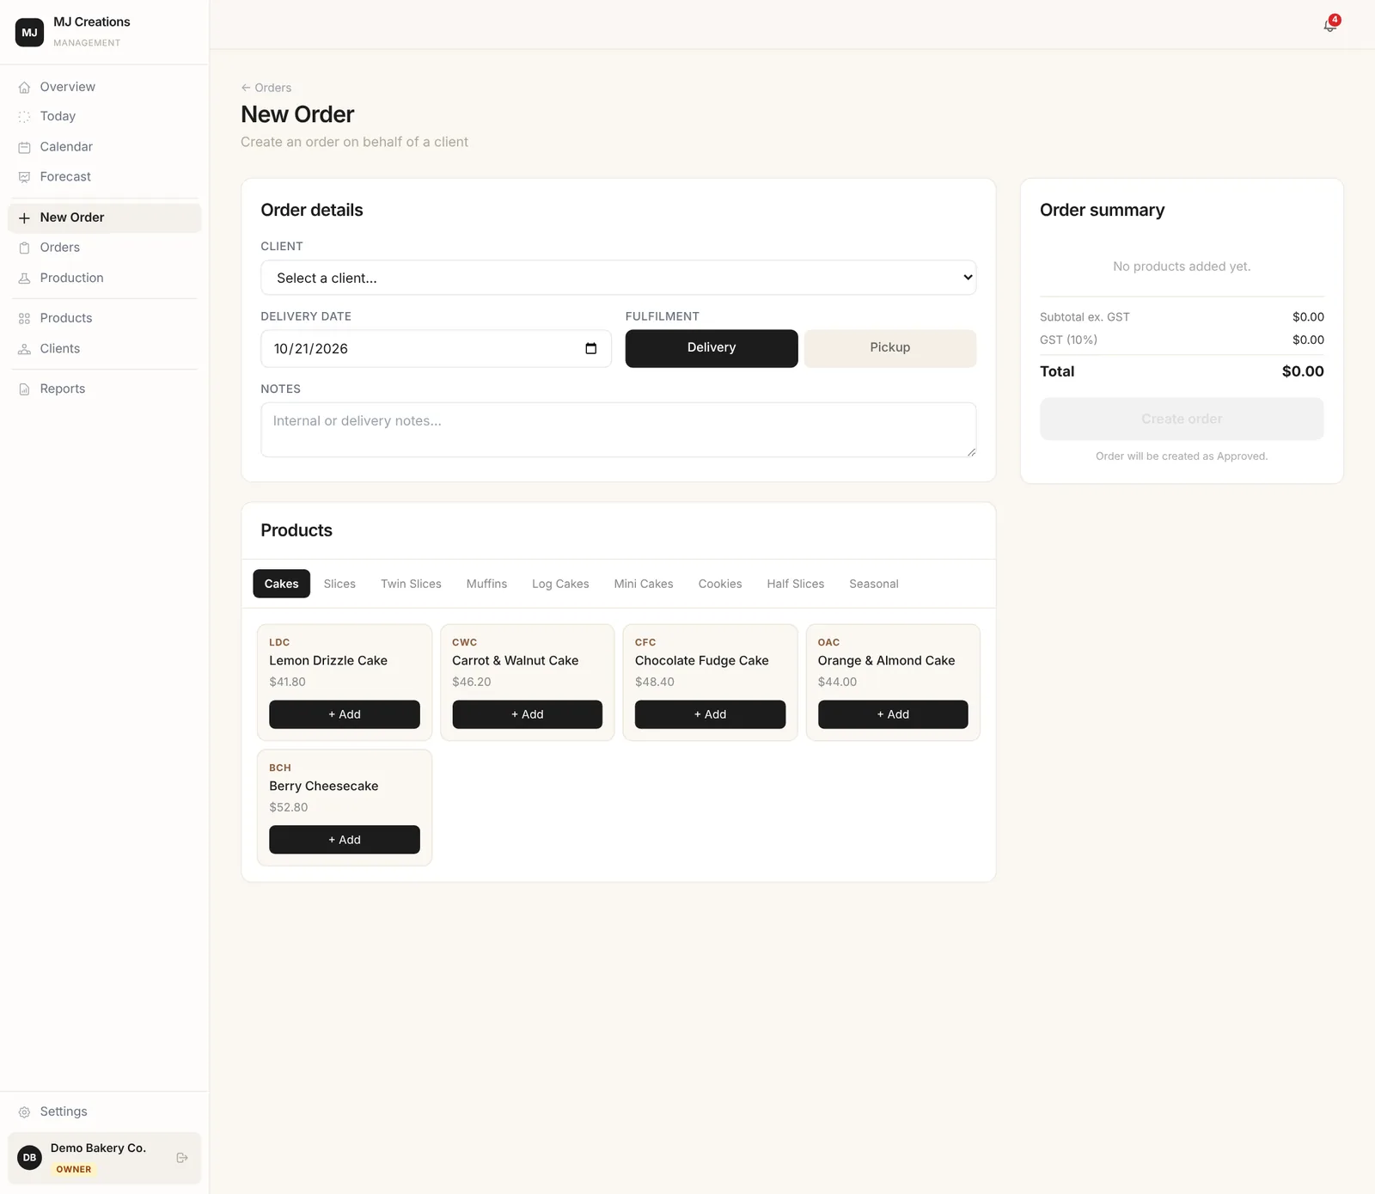Image resolution: width=1375 pixels, height=1194 pixels.
Task: Select the Cakes tab
Action: point(282,584)
